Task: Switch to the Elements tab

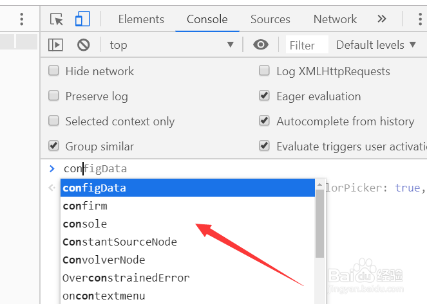Action: pos(141,19)
